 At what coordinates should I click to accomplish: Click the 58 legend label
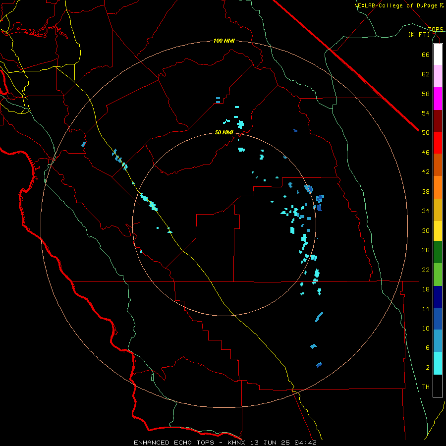[426, 94]
